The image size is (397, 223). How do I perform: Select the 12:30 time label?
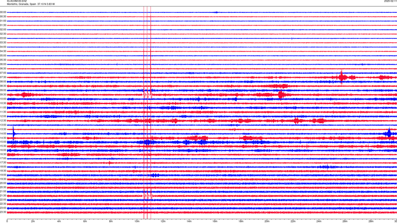tap(3, 121)
